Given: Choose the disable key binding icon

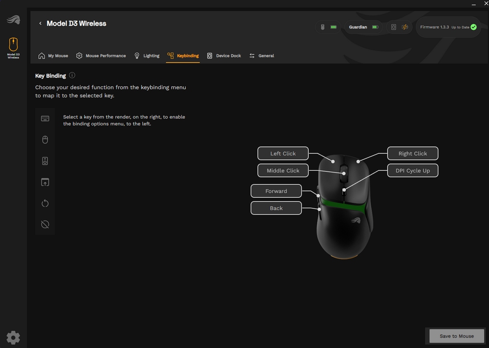Looking at the screenshot, I should tap(45, 224).
